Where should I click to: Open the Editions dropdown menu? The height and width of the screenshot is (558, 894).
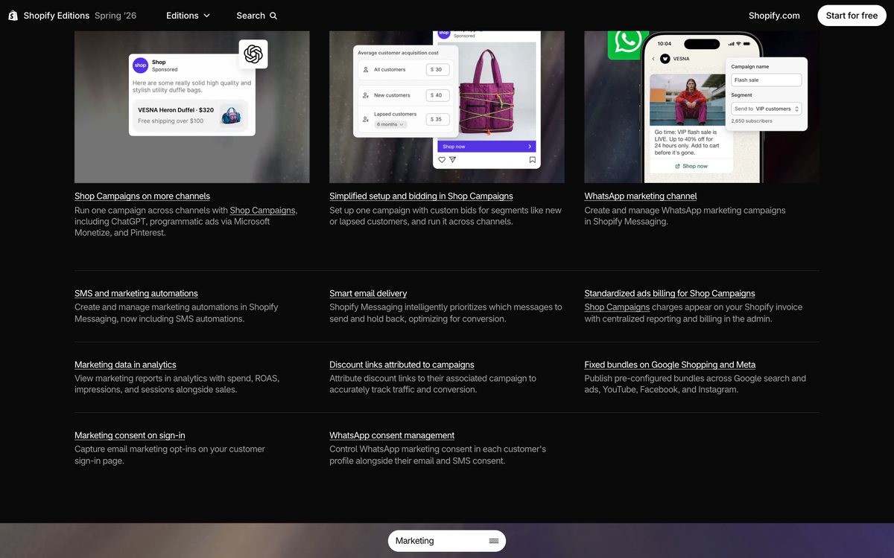[x=188, y=16]
